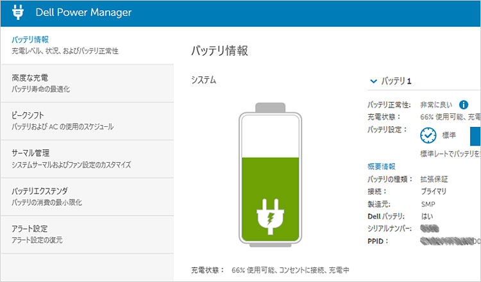The height and width of the screenshot is (282, 481).
Task: Click the standard battery setting clock icon
Action: pyautogui.click(x=428, y=135)
